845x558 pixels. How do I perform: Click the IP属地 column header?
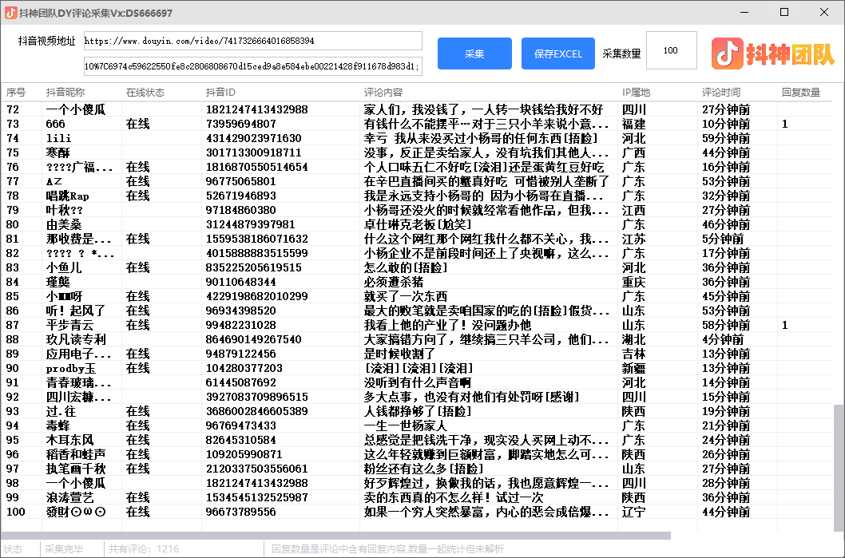(x=637, y=93)
